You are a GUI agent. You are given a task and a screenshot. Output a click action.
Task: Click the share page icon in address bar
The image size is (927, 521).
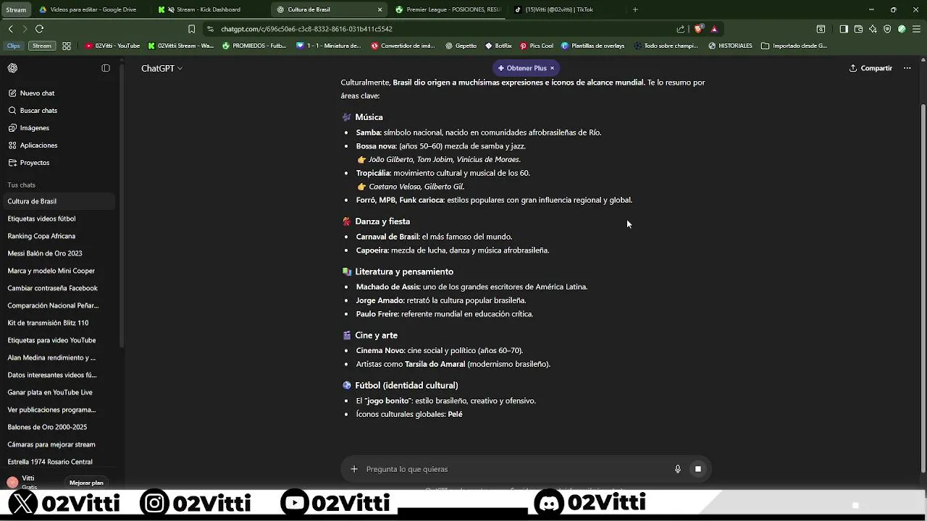coord(681,29)
